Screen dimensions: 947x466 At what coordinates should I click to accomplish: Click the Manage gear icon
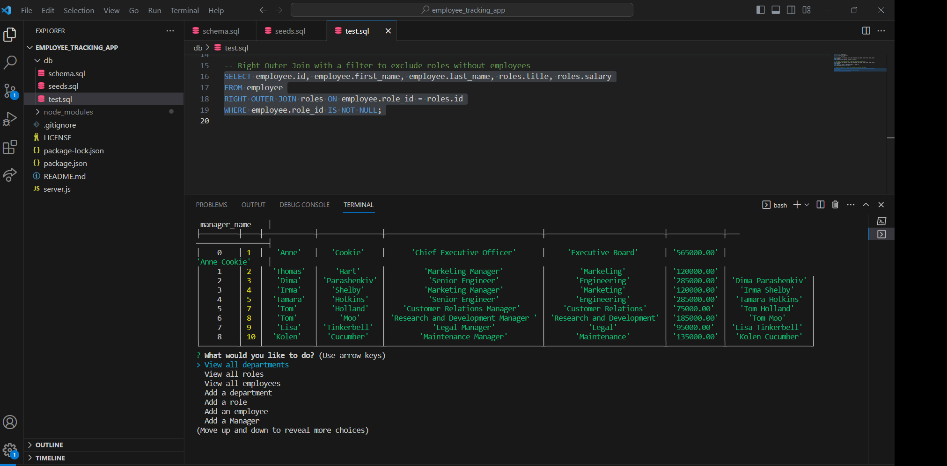pyautogui.click(x=10, y=449)
